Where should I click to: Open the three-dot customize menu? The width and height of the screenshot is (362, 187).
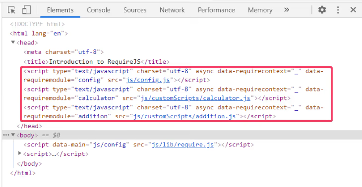point(338,10)
